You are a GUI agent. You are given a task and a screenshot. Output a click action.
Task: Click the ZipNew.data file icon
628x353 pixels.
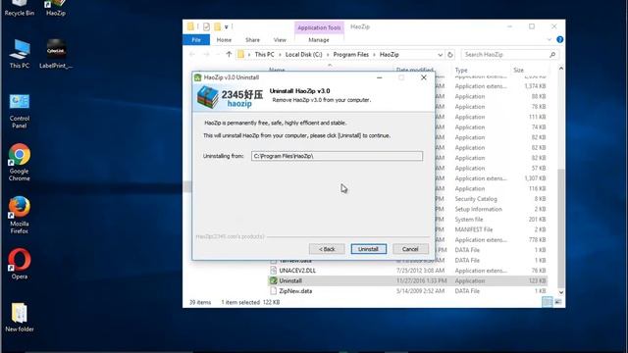pyautogui.click(x=273, y=291)
